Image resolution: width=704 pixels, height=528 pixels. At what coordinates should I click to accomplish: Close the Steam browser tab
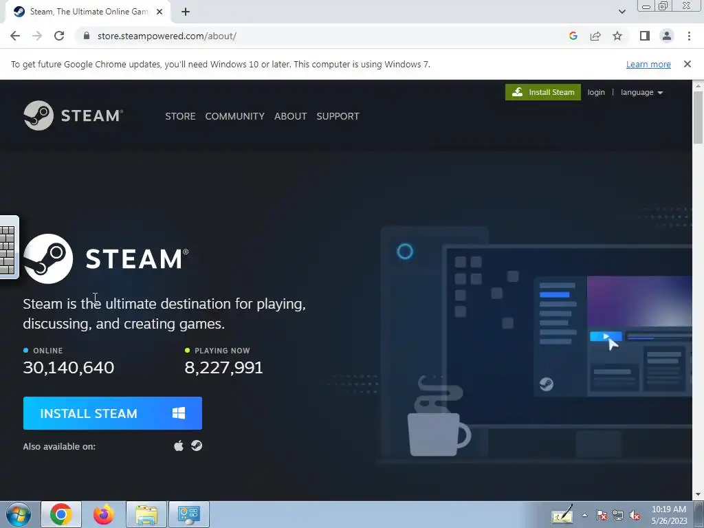159,12
